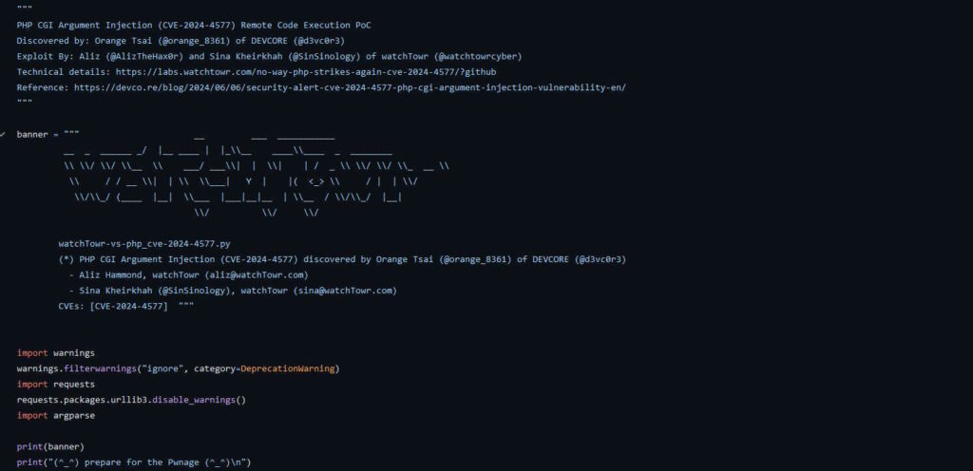
Task: Click the 'import argparse' line
Action: tap(56, 415)
